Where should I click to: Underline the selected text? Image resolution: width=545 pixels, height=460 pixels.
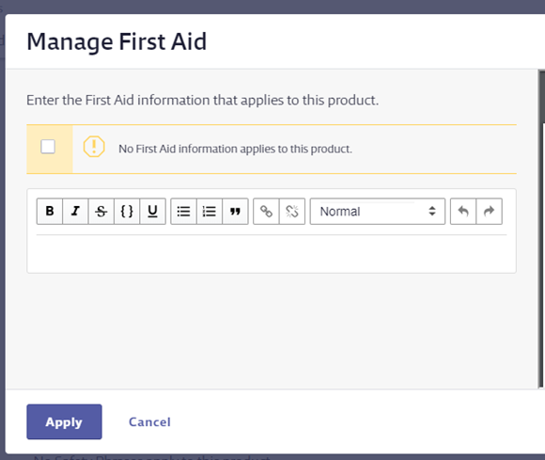(x=152, y=212)
